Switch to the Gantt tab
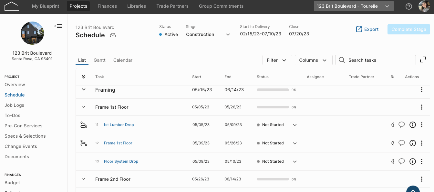Screen dimensions: 434x192 point(99,60)
